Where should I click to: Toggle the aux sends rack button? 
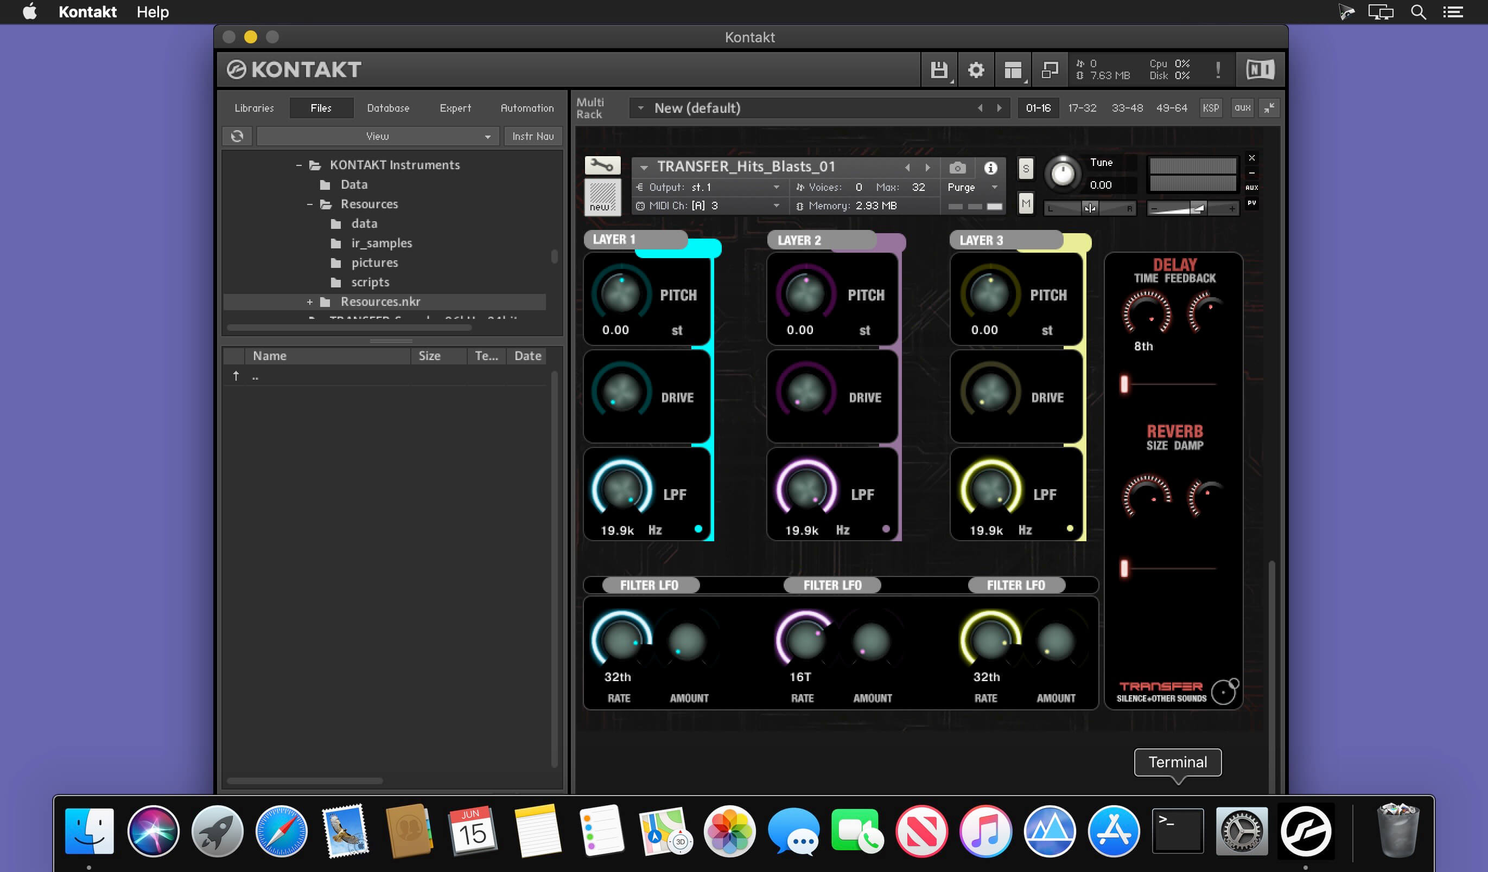tap(1242, 108)
